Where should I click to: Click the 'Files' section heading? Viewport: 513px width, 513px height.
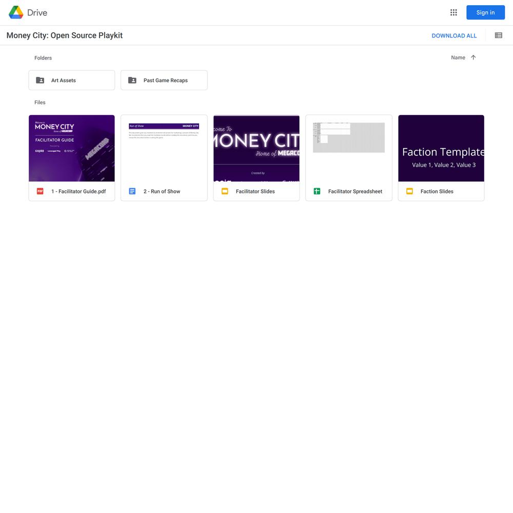coord(40,103)
